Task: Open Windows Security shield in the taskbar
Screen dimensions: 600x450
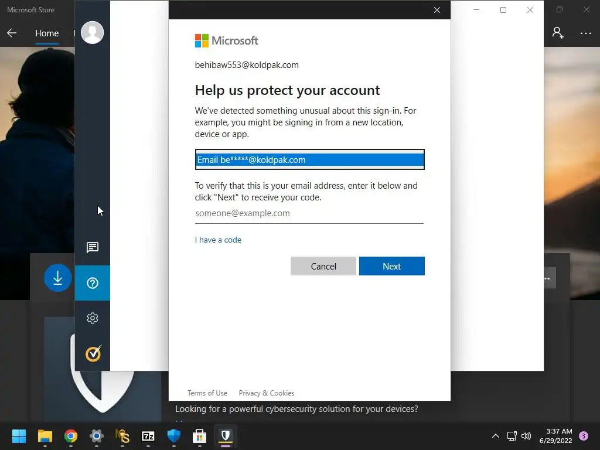Action: (x=173, y=436)
